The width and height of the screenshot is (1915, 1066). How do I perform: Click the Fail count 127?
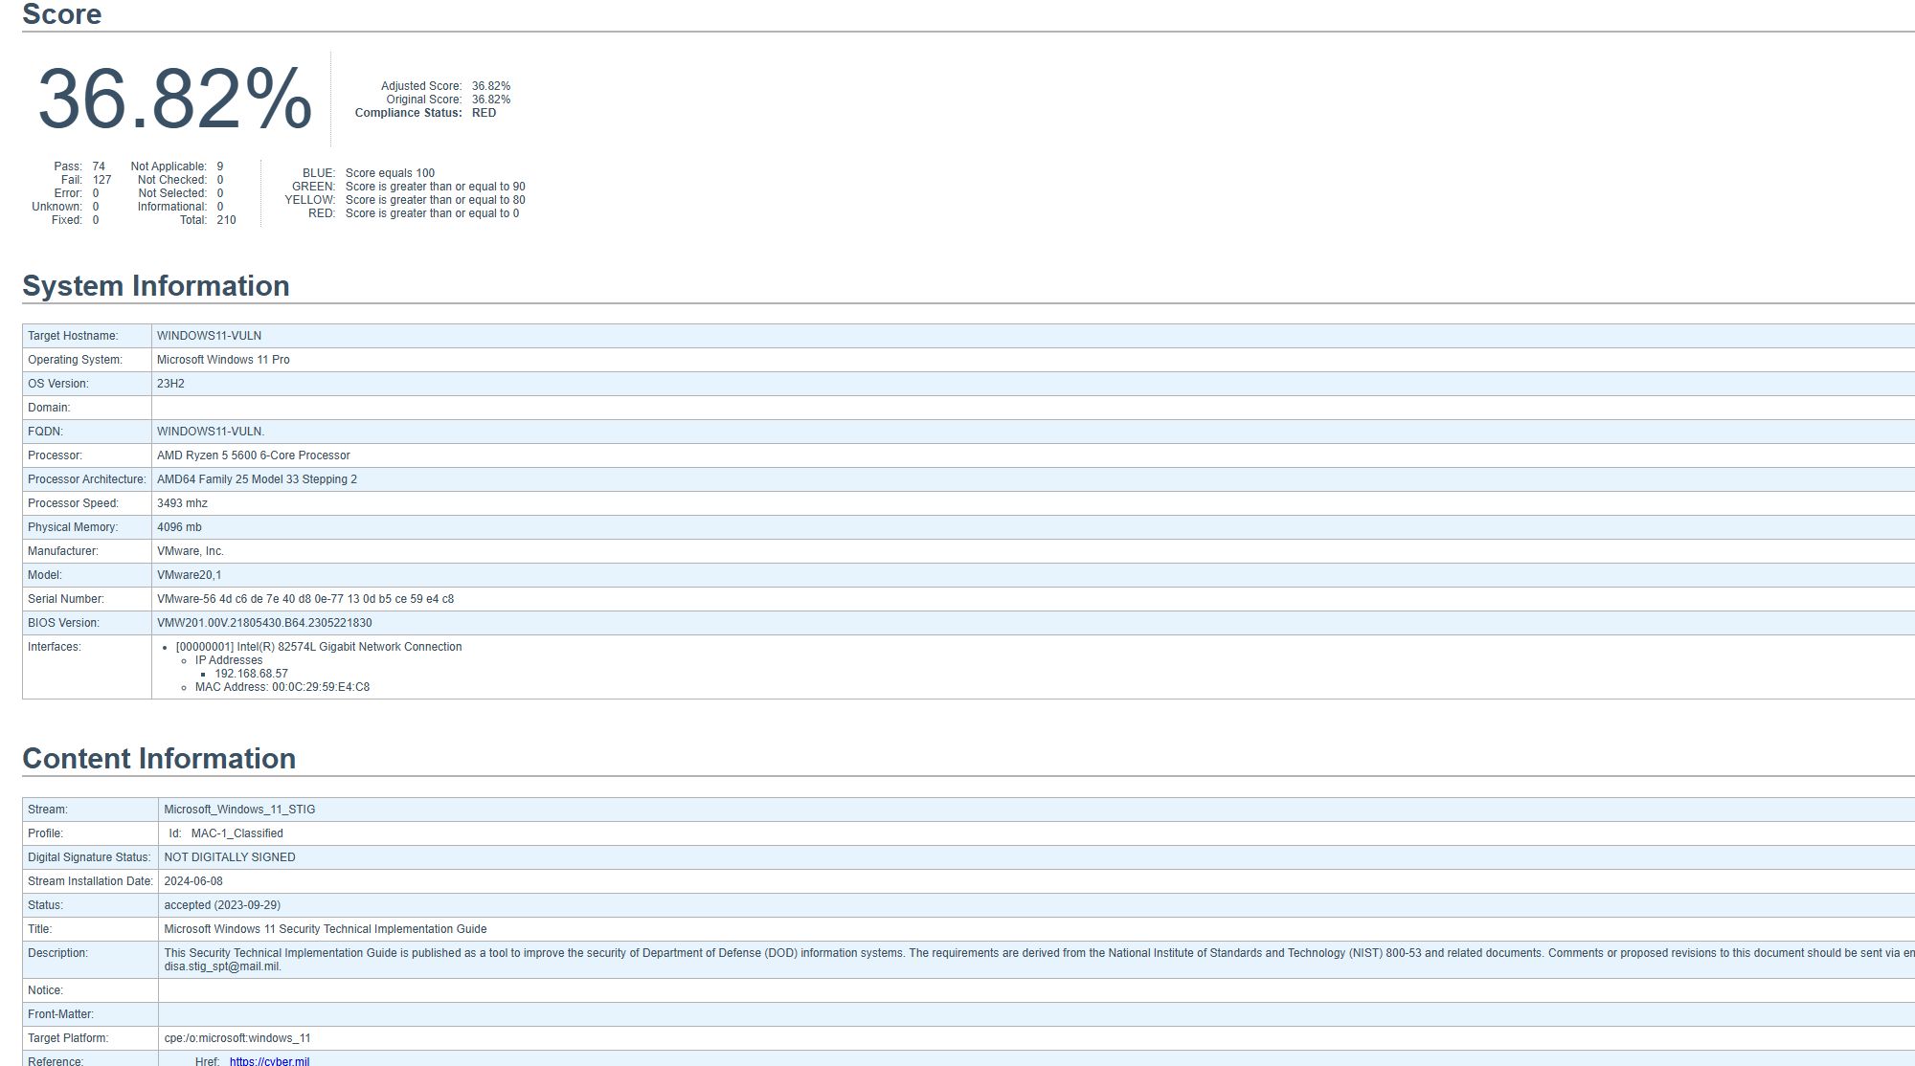[101, 180]
